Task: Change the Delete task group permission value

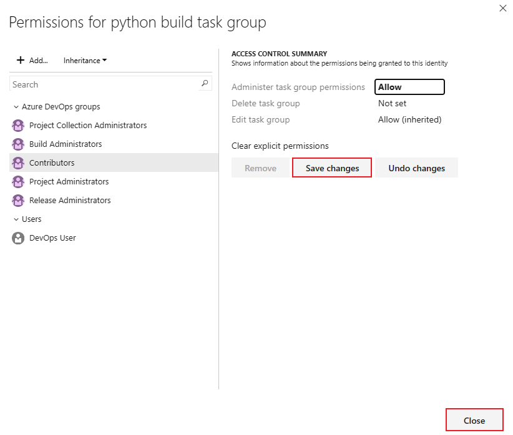Action: click(x=393, y=103)
